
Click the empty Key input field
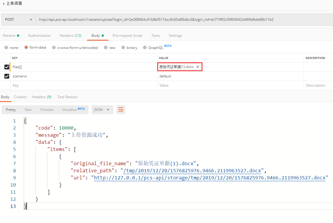point(83,85)
